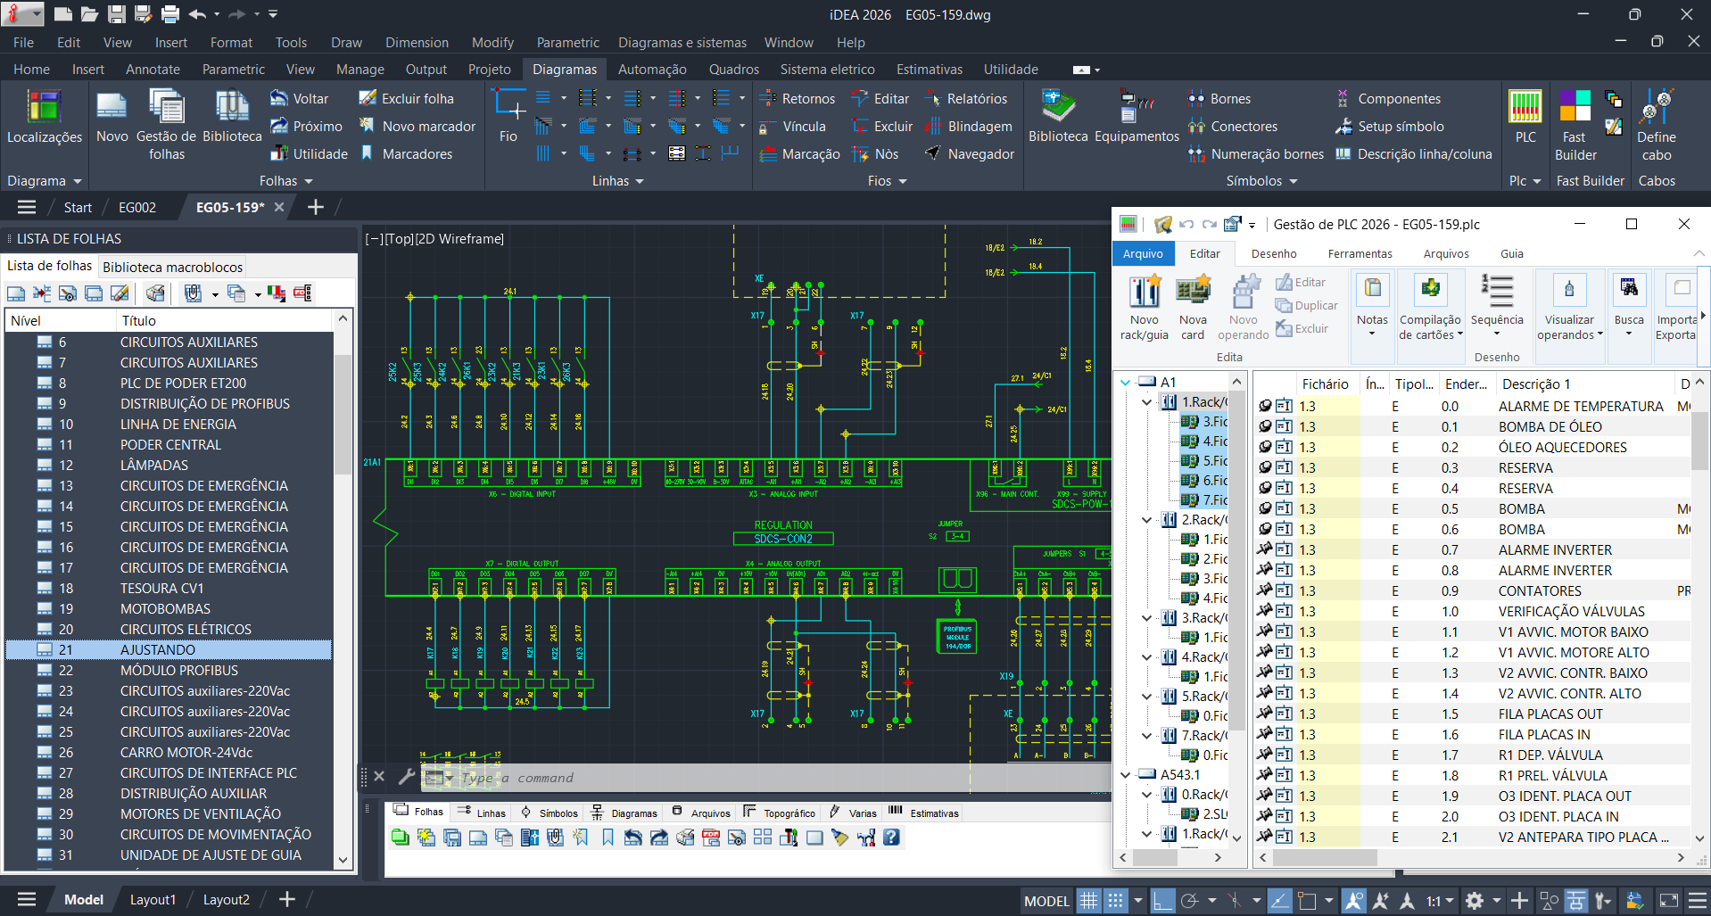Open the Biblioteca macroblocos tab

[x=172, y=267]
